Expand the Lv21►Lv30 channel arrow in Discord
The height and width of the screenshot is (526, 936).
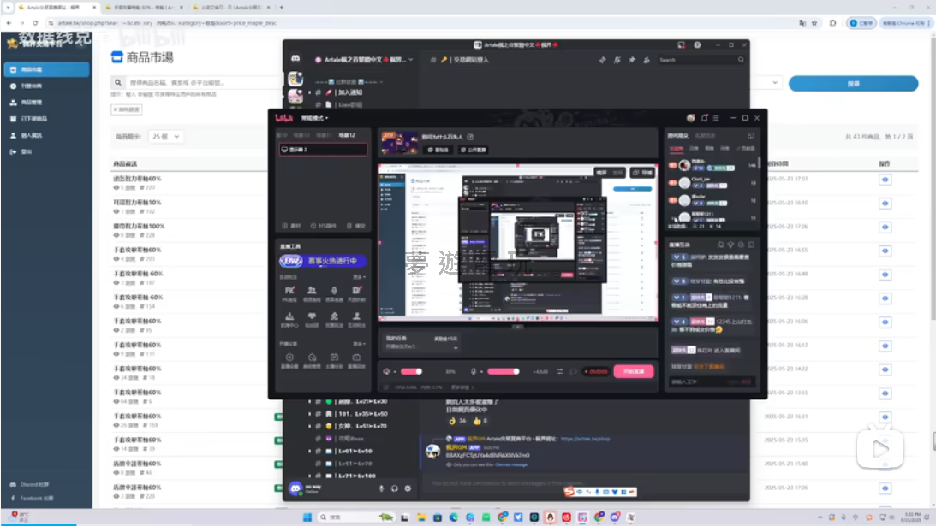[310, 401]
